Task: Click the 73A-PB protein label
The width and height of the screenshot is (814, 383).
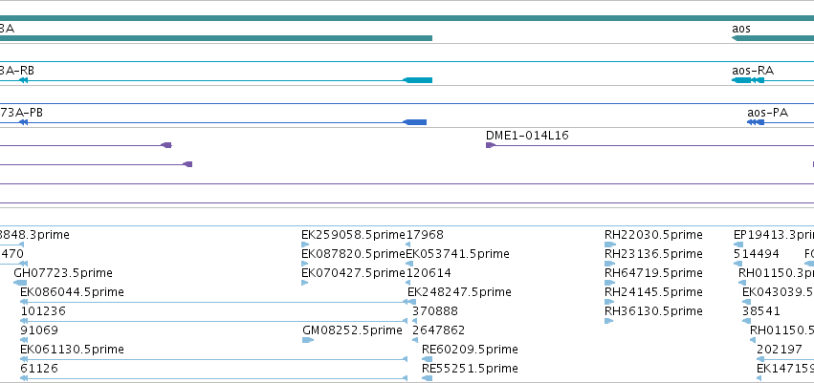Action: 21,113
